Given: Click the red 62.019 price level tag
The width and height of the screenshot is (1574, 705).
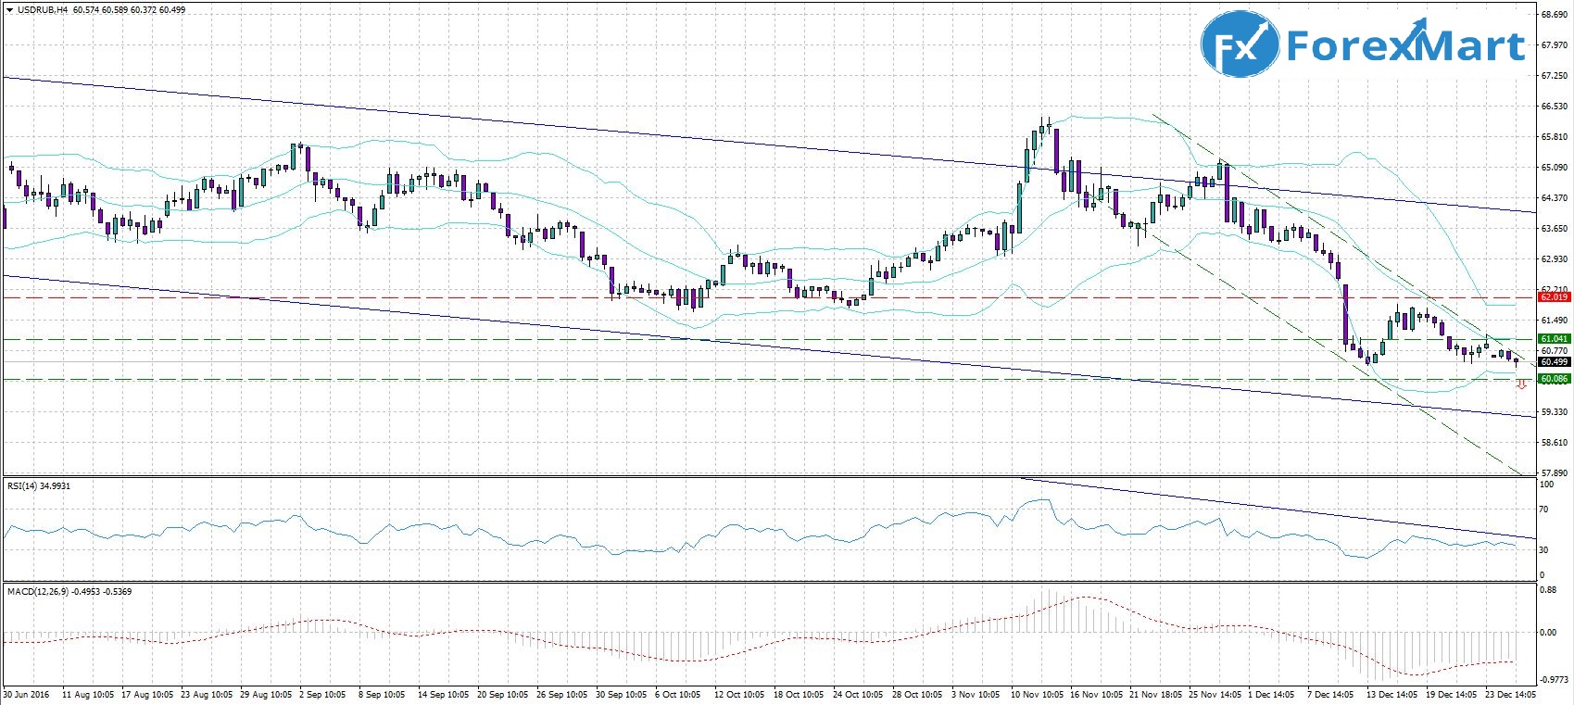Looking at the screenshot, I should pyautogui.click(x=1554, y=297).
